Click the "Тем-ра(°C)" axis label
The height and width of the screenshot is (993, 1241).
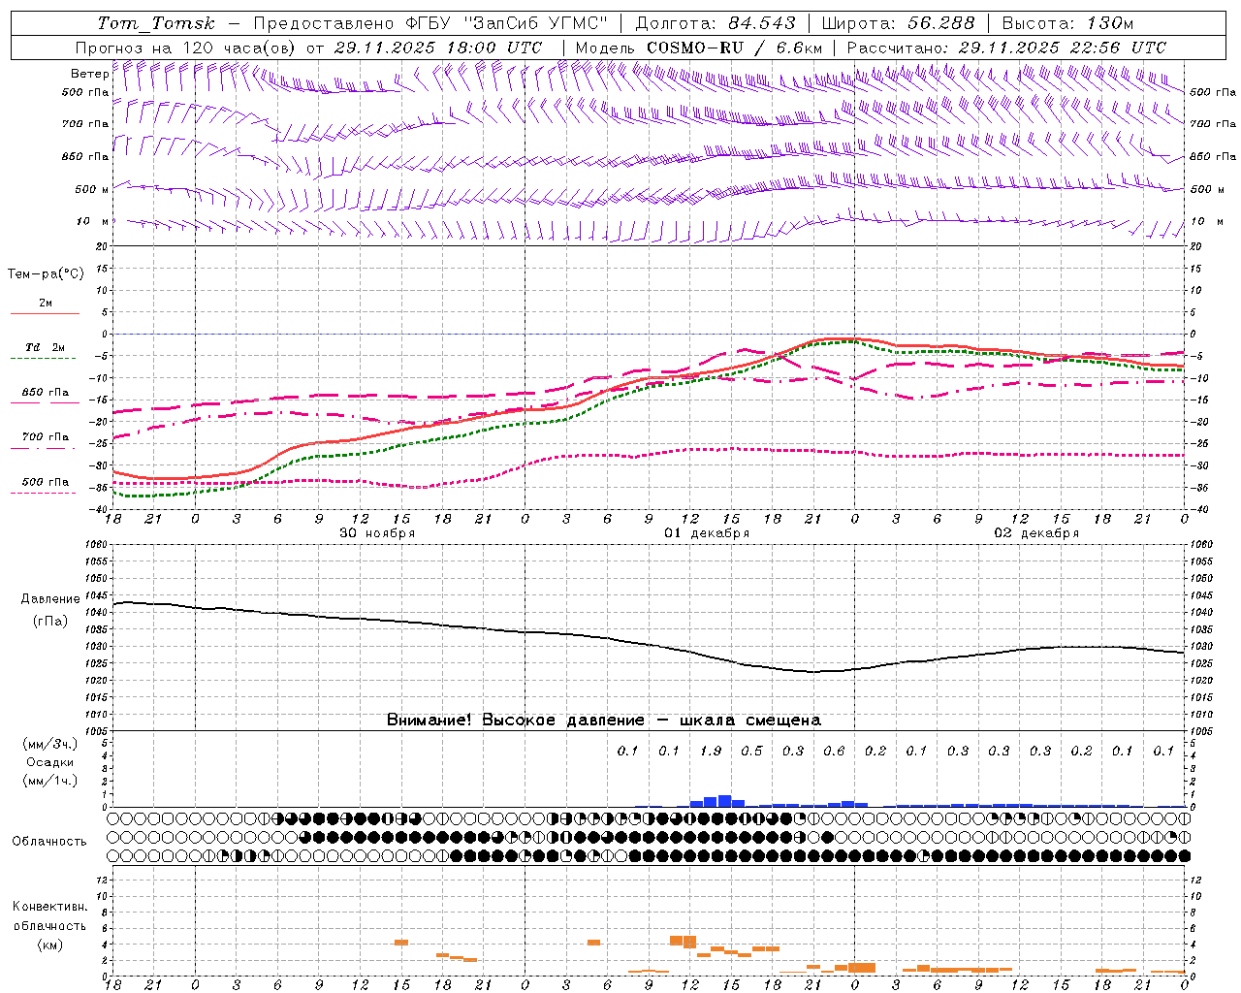(x=46, y=274)
